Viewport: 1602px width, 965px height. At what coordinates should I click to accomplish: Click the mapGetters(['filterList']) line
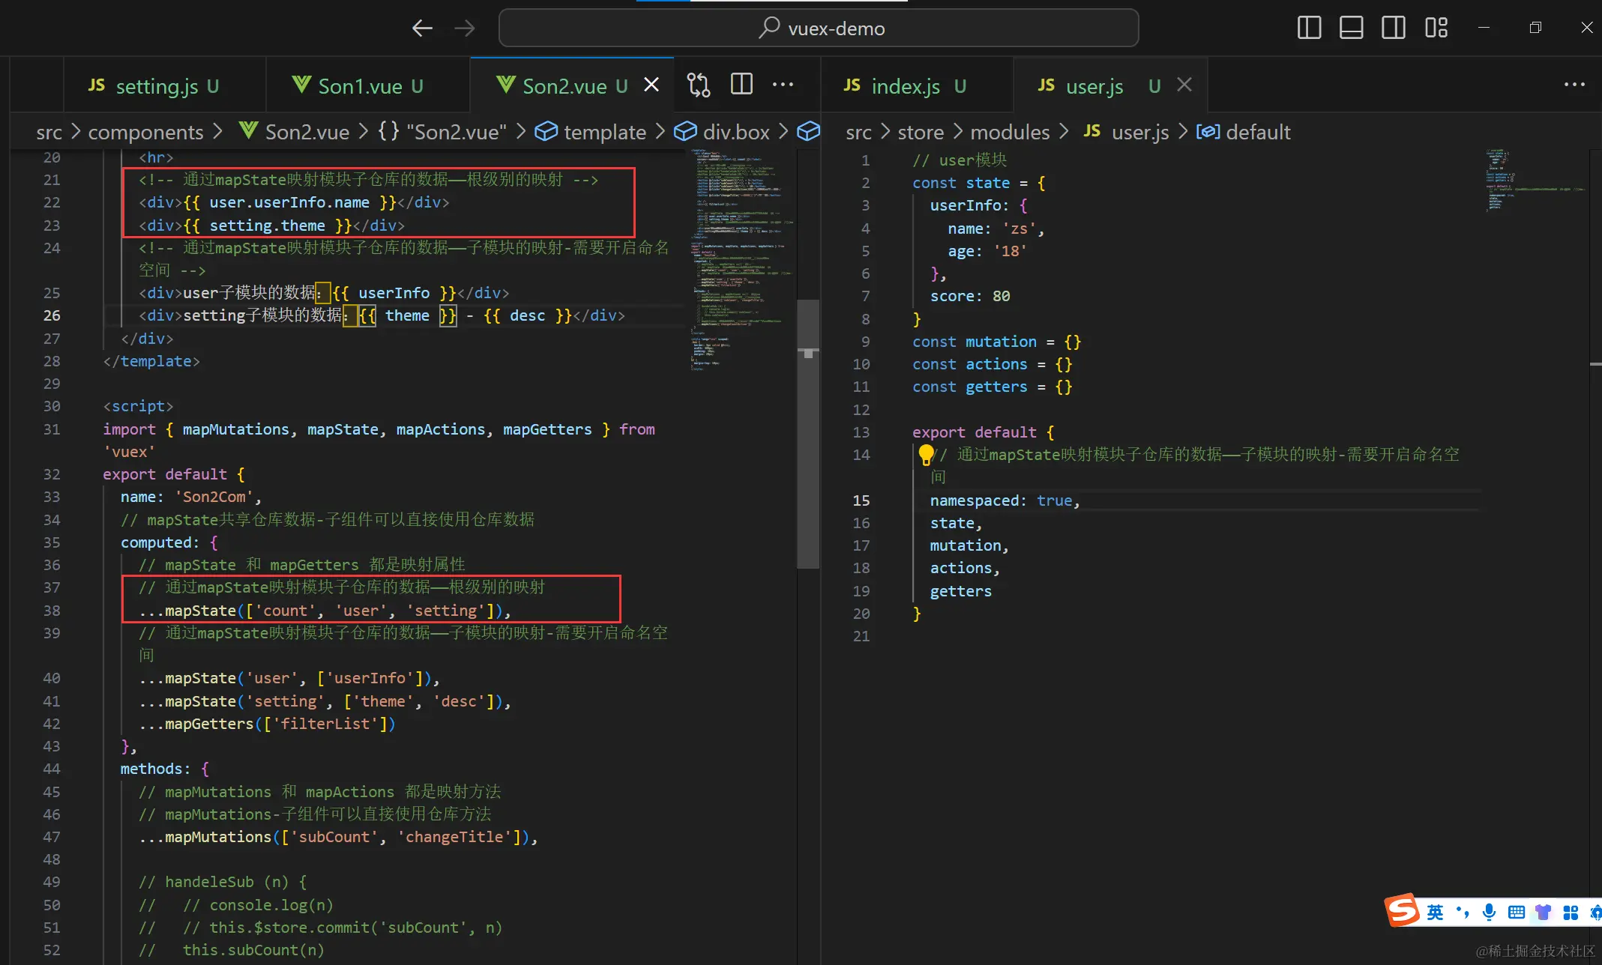267,724
